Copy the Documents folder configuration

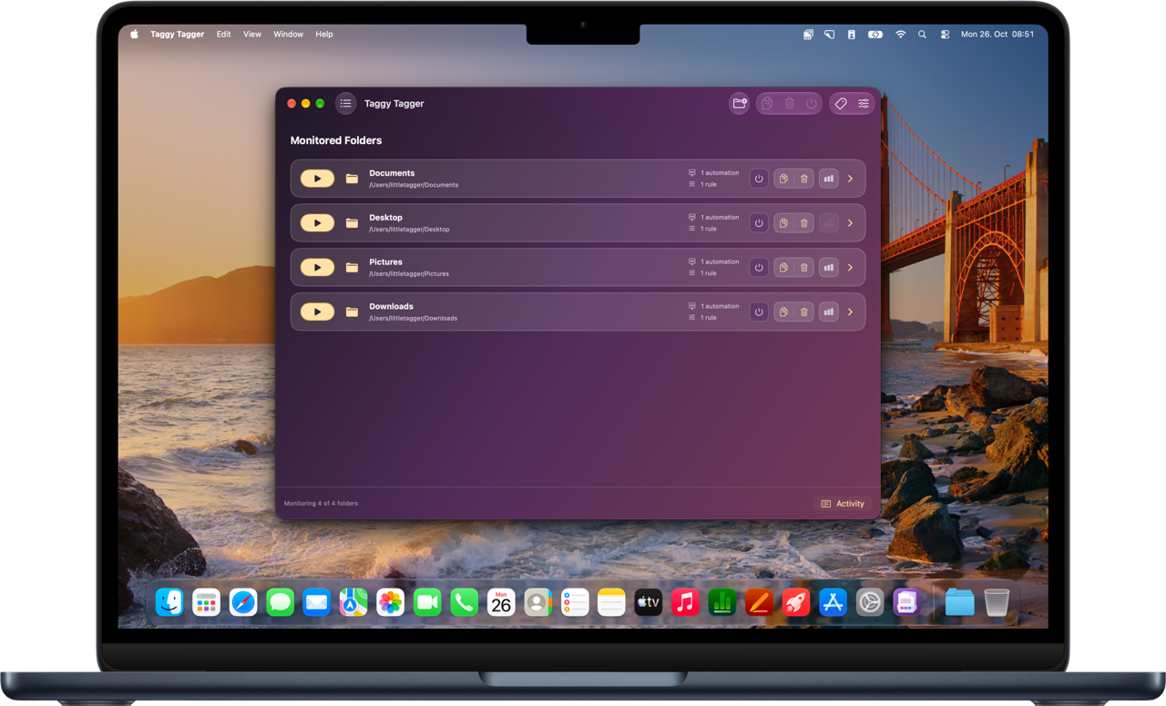(x=783, y=179)
